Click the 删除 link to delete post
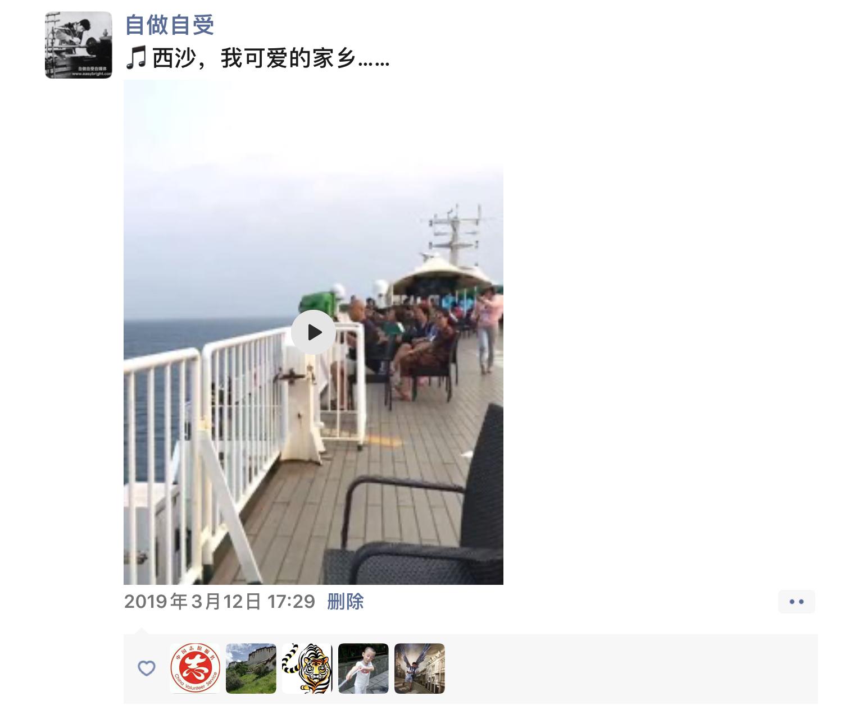 click(x=345, y=602)
